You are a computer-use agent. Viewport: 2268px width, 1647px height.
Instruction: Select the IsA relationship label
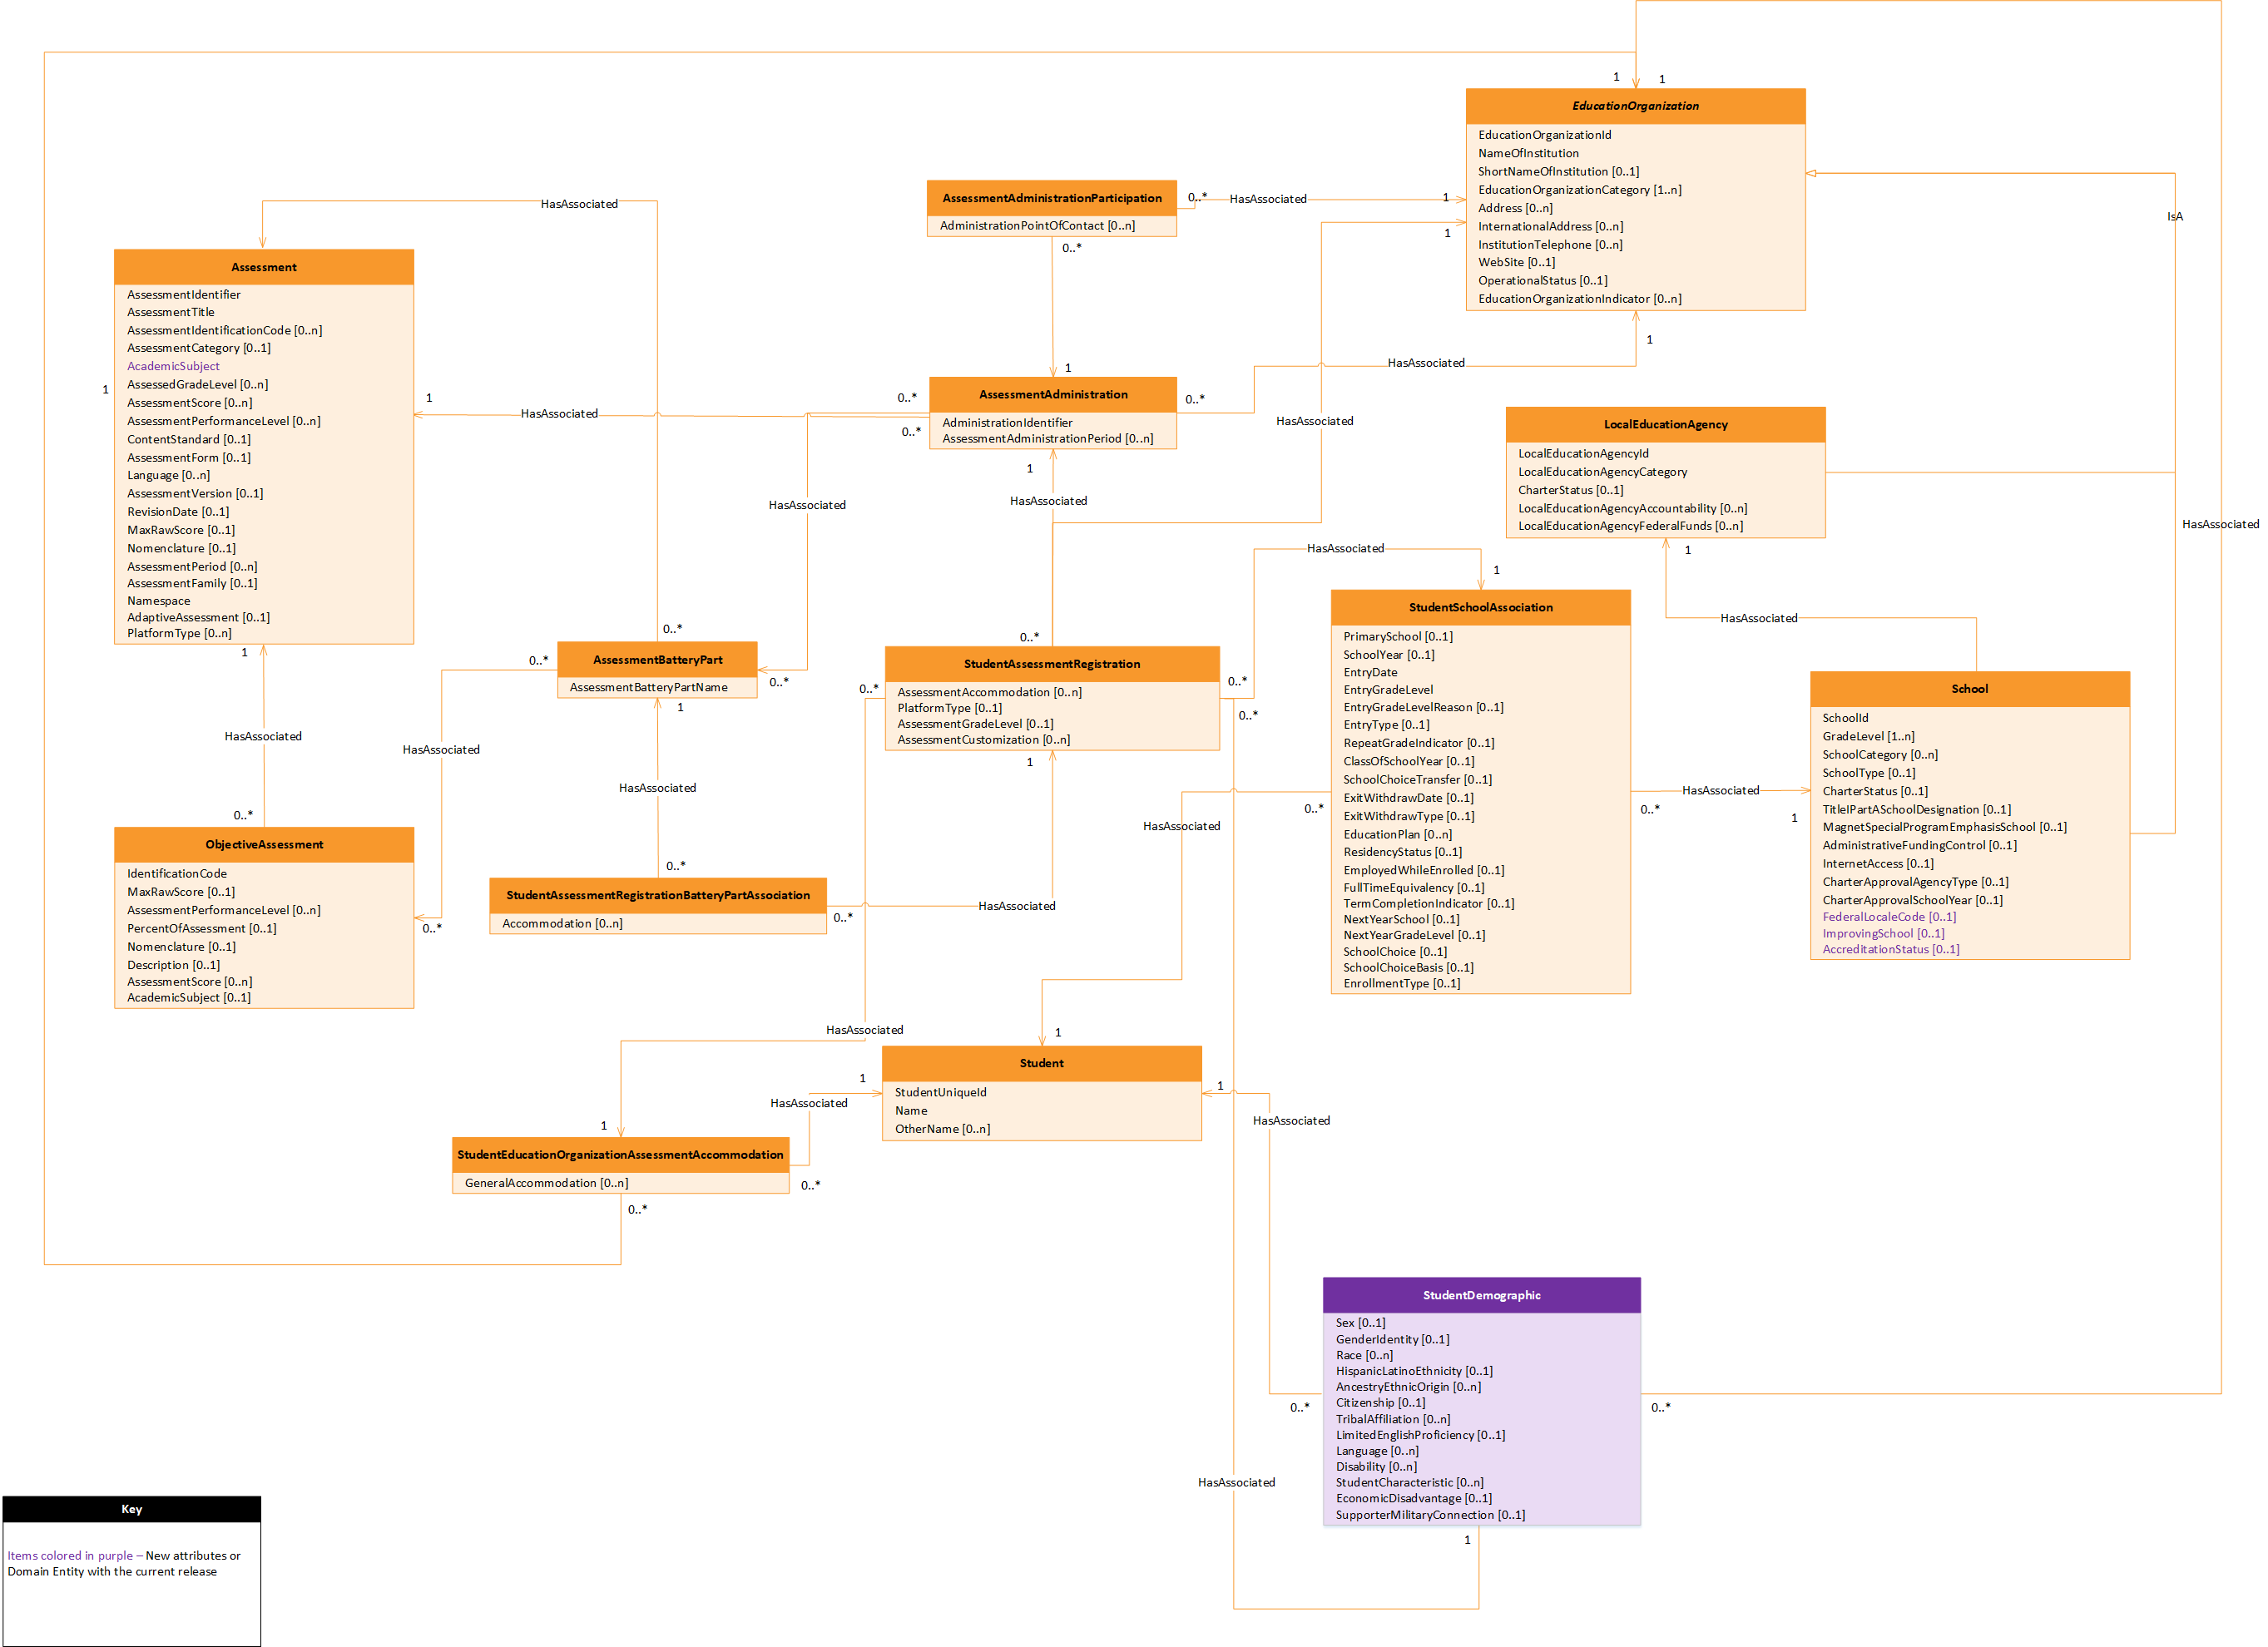tap(2174, 216)
